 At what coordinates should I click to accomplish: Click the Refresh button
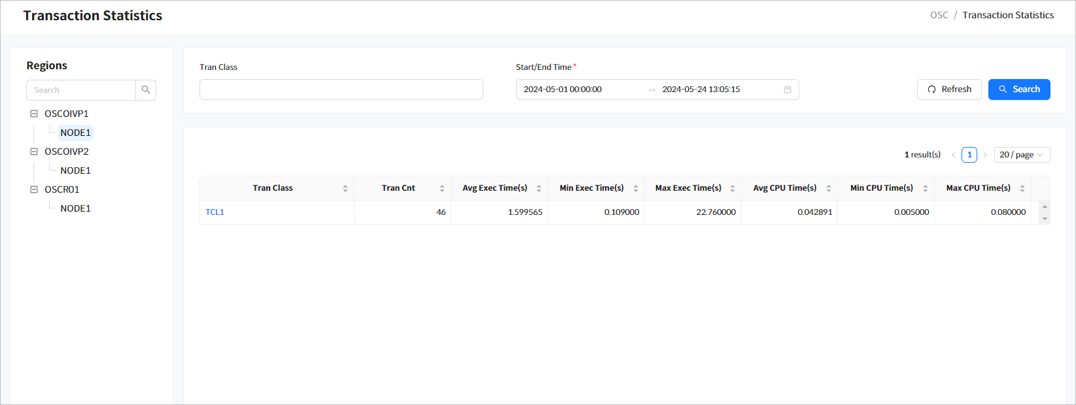tap(949, 89)
